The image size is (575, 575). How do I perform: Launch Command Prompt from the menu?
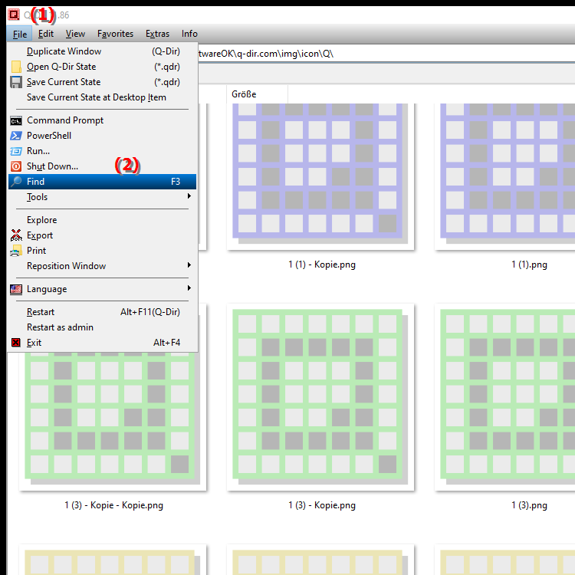pyautogui.click(x=102, y=120)
